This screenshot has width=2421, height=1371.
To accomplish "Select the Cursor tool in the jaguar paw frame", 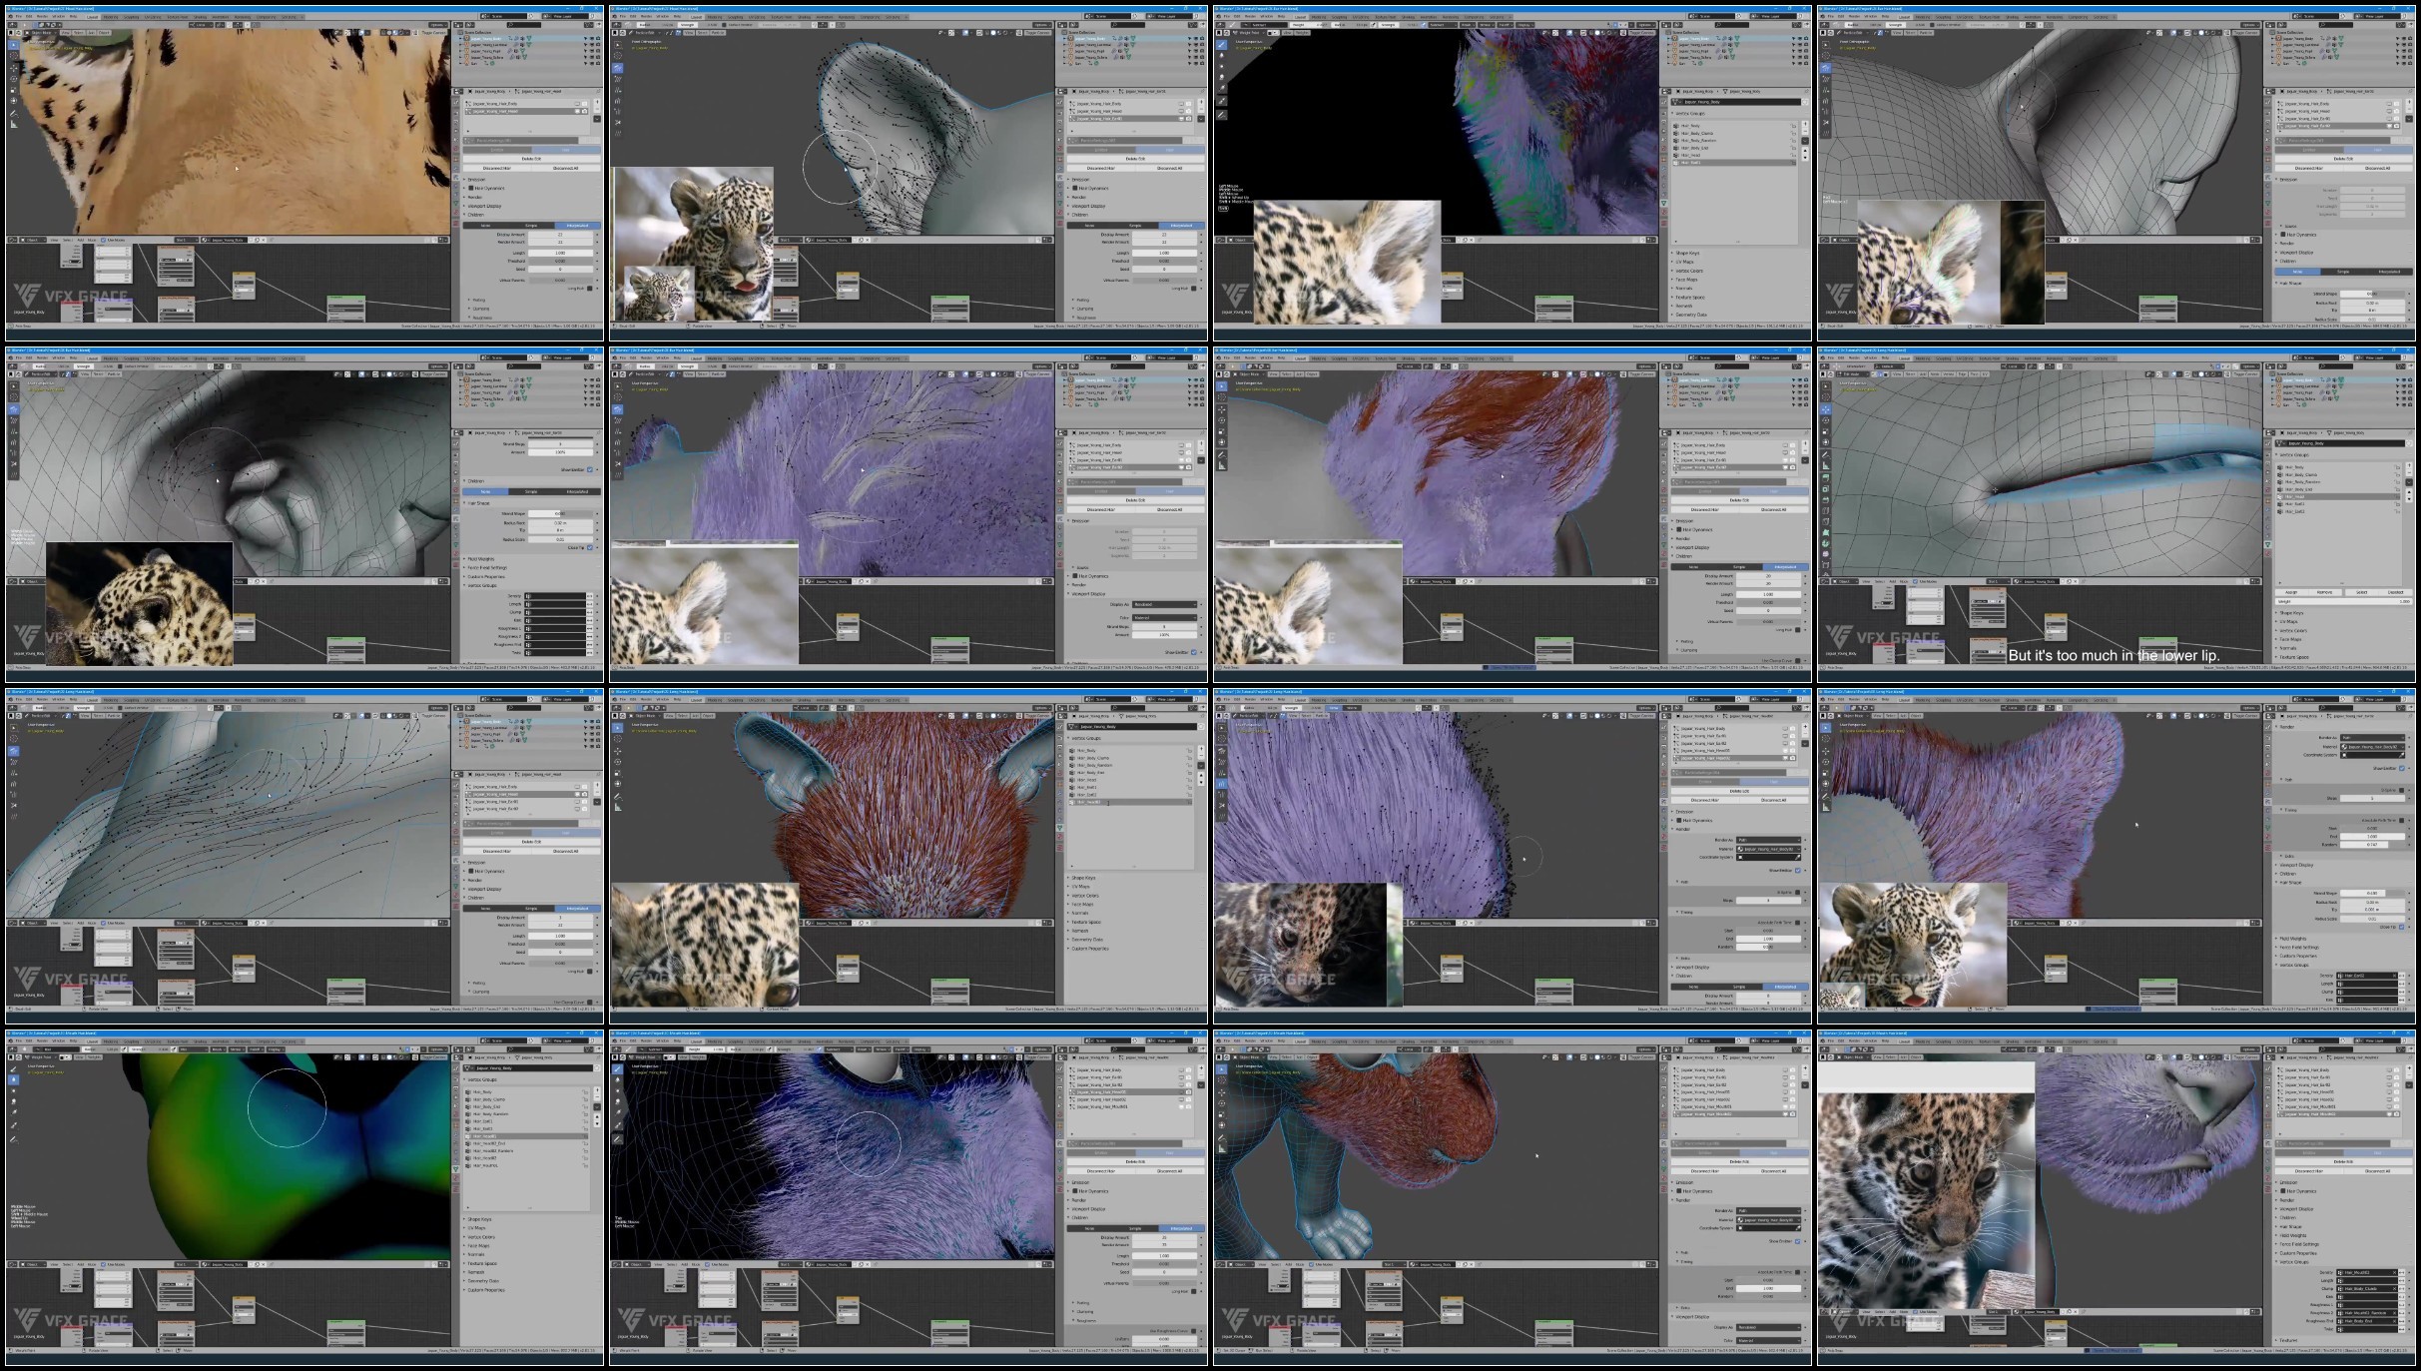I will point(1221,1080).
